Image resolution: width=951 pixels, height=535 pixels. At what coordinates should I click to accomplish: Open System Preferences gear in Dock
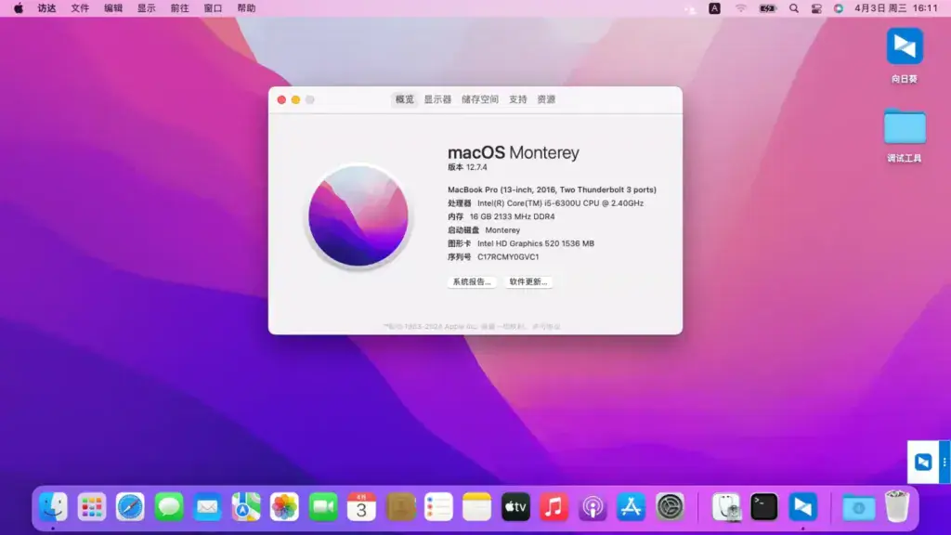click(x=670, y=506)
